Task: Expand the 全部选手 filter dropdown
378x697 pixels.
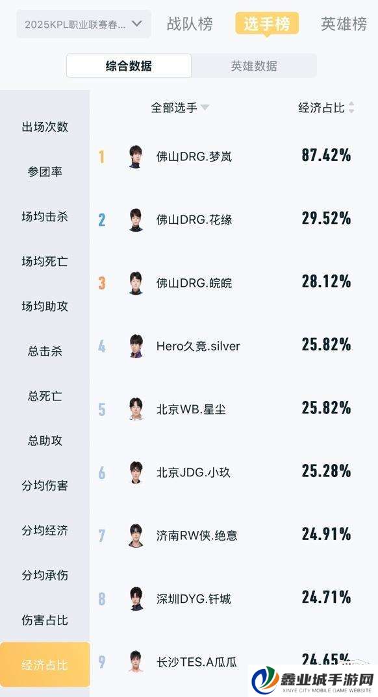Action: coord(180,108)
